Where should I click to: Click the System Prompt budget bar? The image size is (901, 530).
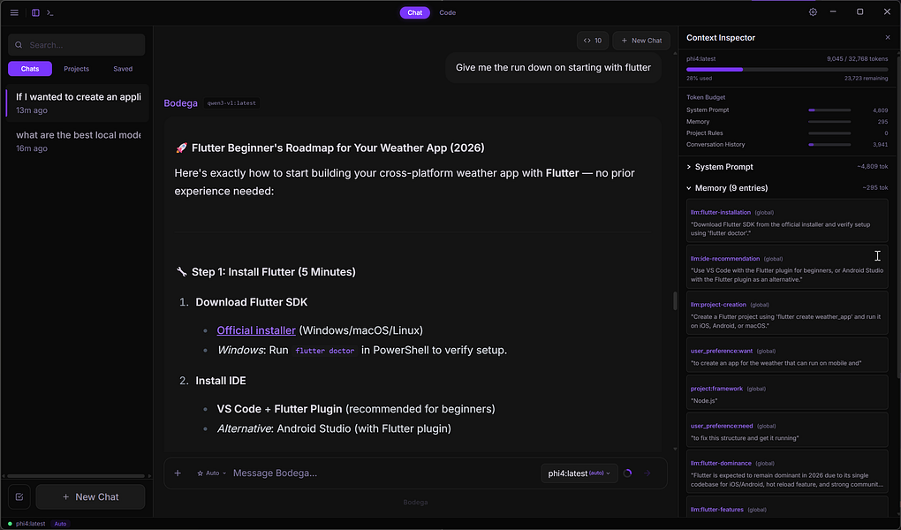(x=829, y=110)
